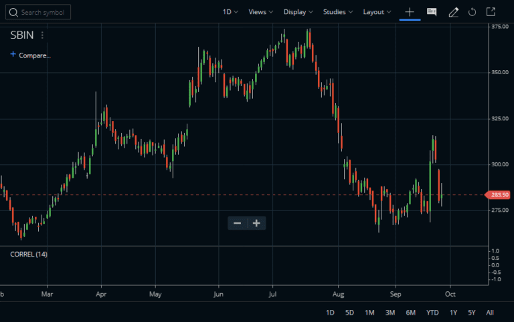Open the Studies menu
Screen dimensions: 514x322
pos(338,12)
